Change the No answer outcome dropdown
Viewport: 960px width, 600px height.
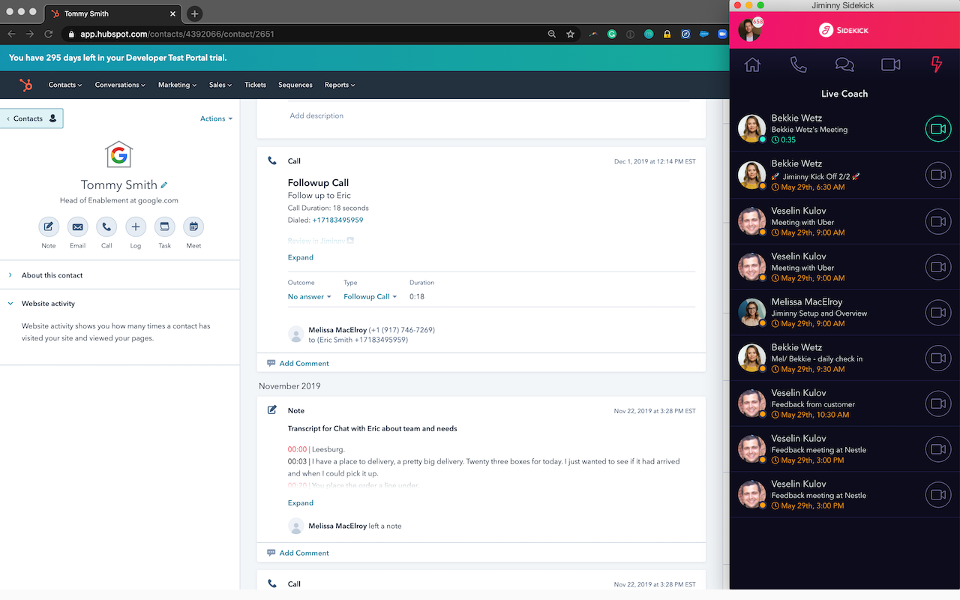309,296
